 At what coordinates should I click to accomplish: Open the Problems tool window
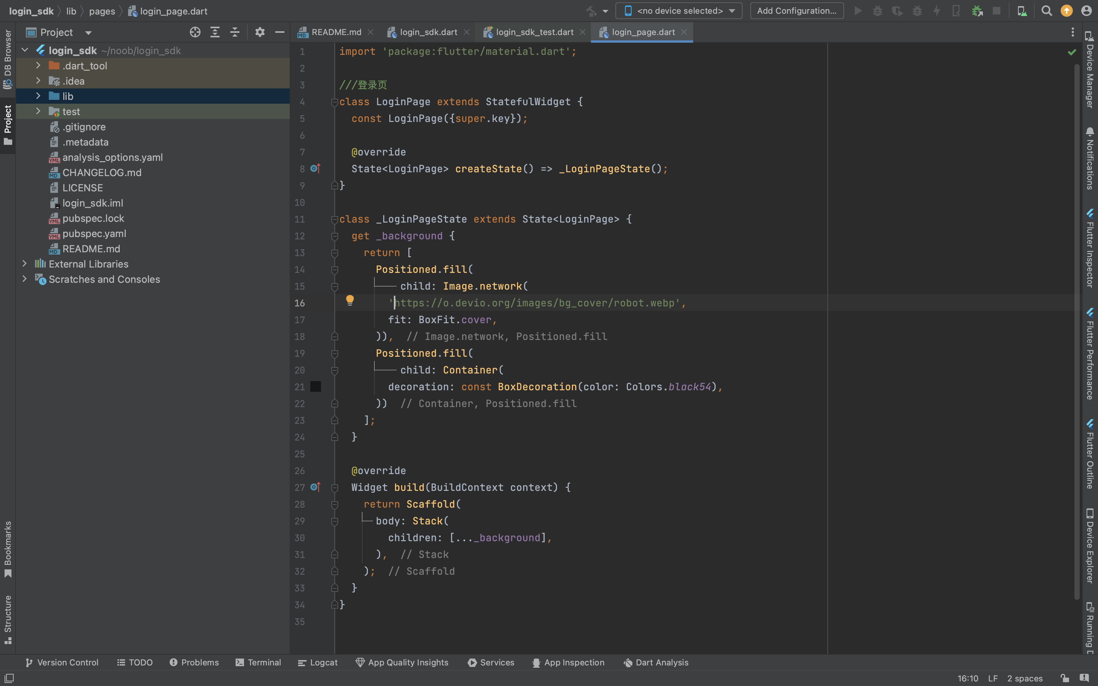click(x=194, y=662)
